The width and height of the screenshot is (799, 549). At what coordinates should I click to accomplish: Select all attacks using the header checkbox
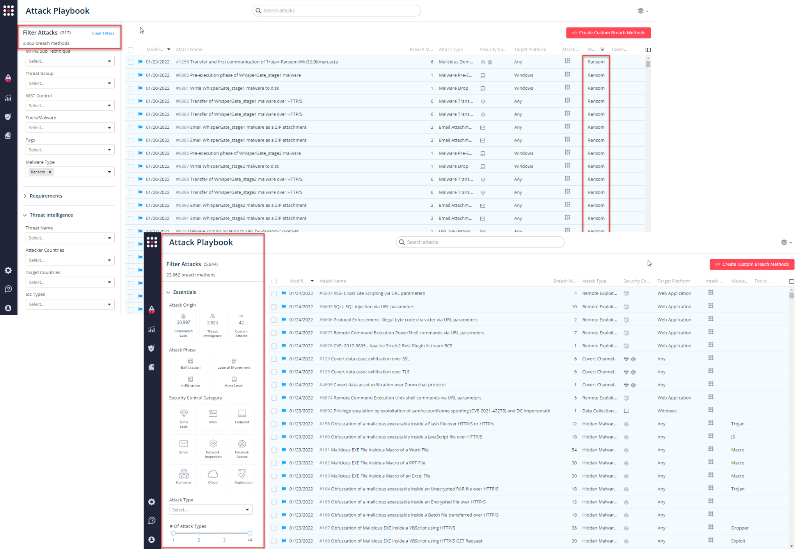coord(274,281)
